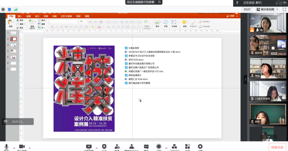
Task: Mute the microphone in meeting toolbar
Action: [7, 147]
